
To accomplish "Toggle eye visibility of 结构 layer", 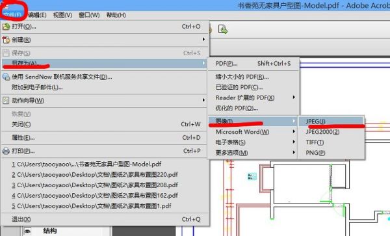I will coord(27,231).
